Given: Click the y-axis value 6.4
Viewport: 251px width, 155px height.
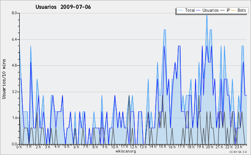Looking at the screenshot, I should tap(14, 39).
